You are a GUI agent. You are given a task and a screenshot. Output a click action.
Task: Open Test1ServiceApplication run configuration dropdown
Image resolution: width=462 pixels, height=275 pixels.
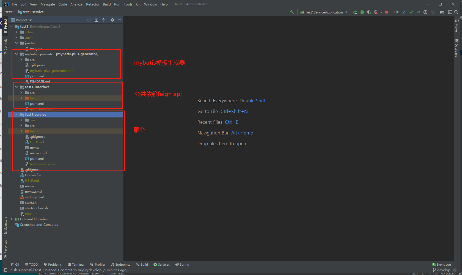click(324, 12)
